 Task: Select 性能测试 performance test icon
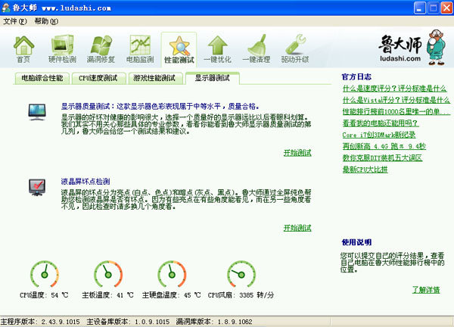(179, 49)
